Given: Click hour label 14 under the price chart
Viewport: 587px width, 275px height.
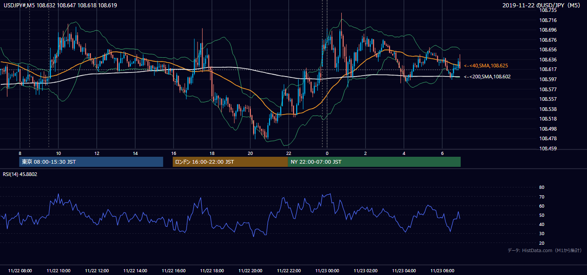Looking at the screenshot, I should pyautogui.click(x=135, y=153).
